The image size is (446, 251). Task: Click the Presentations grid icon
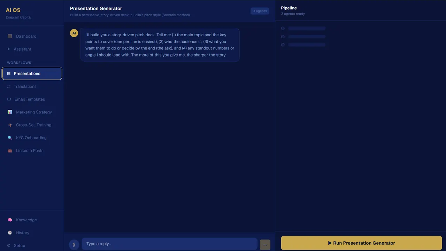click(x=9, y=74)
